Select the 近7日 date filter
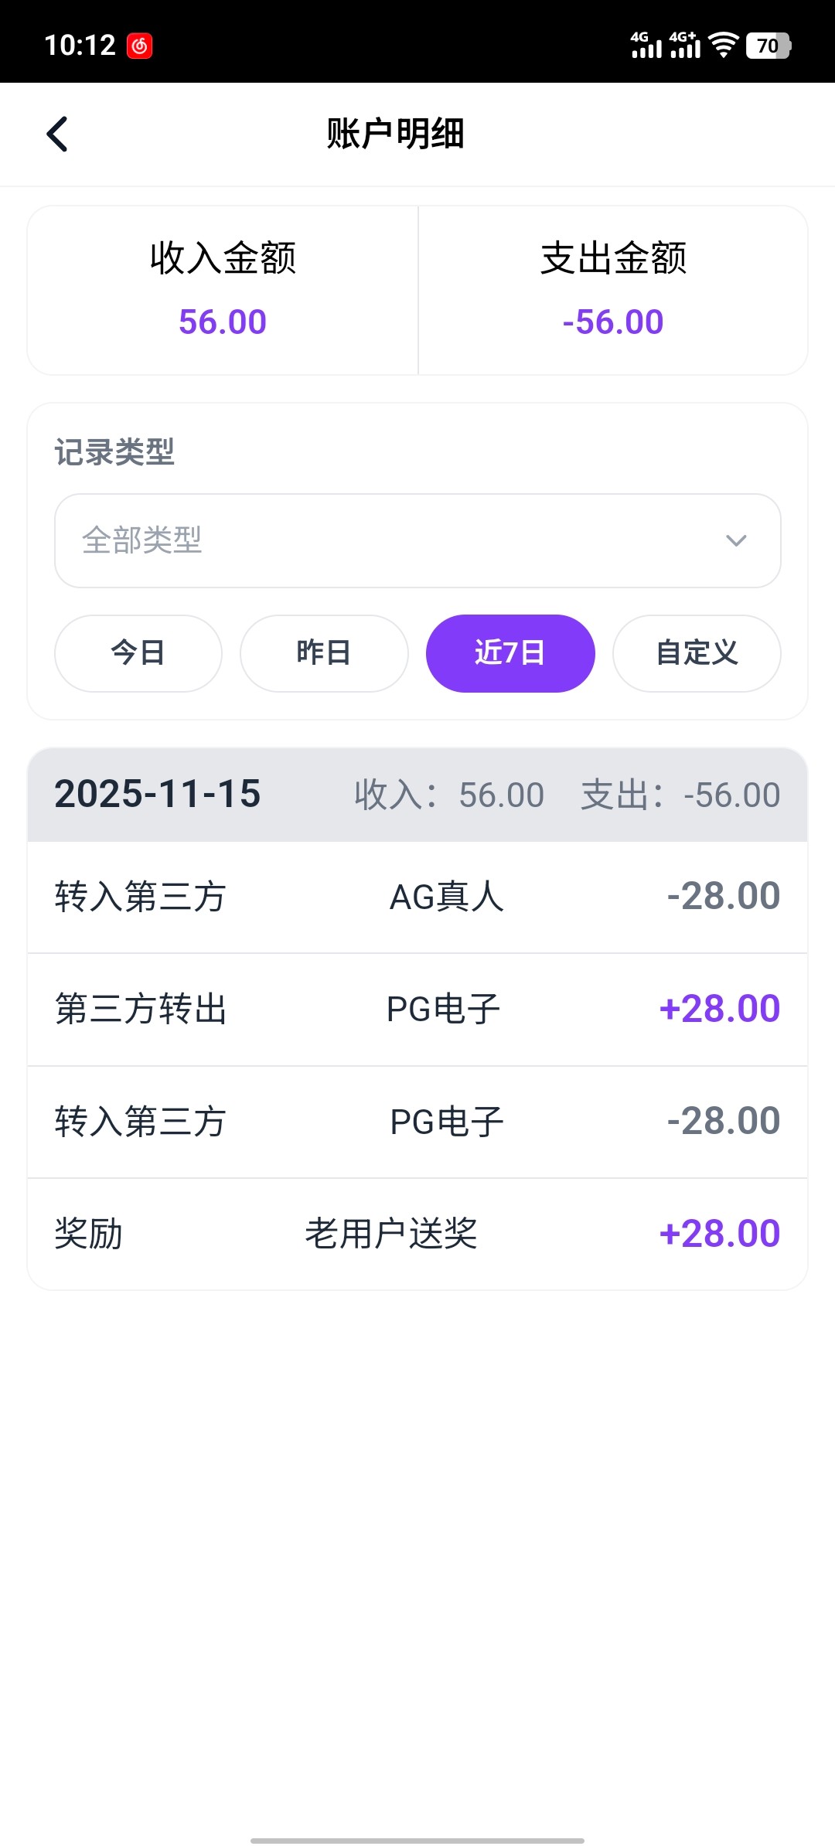835x1846 pixels. (x=510, y=653)
